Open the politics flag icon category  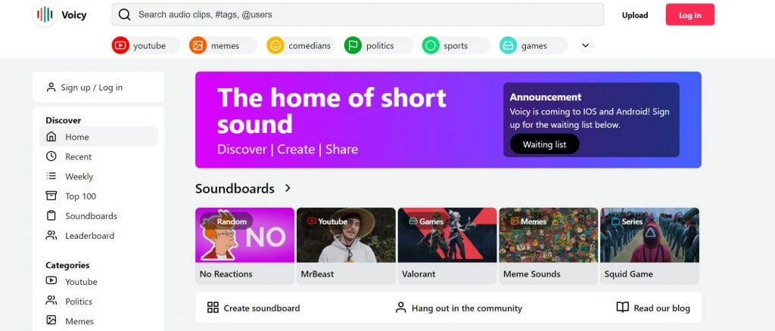(353, 46)
